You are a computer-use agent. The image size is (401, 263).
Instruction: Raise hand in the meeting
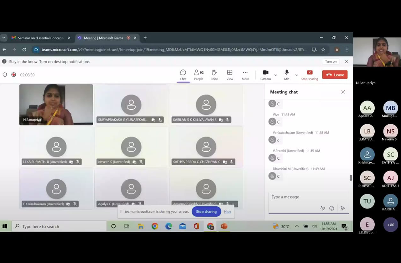click(214, 75)
